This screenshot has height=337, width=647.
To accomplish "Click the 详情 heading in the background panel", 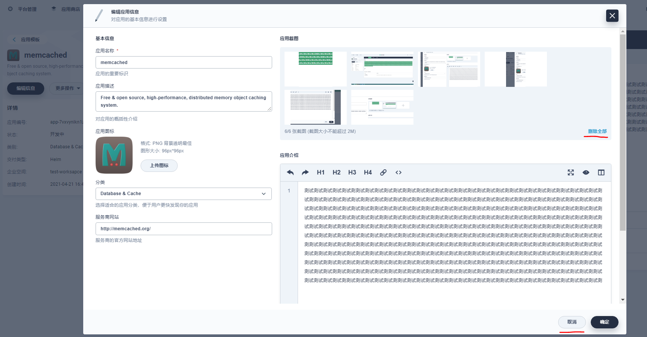I will point(12,108).
